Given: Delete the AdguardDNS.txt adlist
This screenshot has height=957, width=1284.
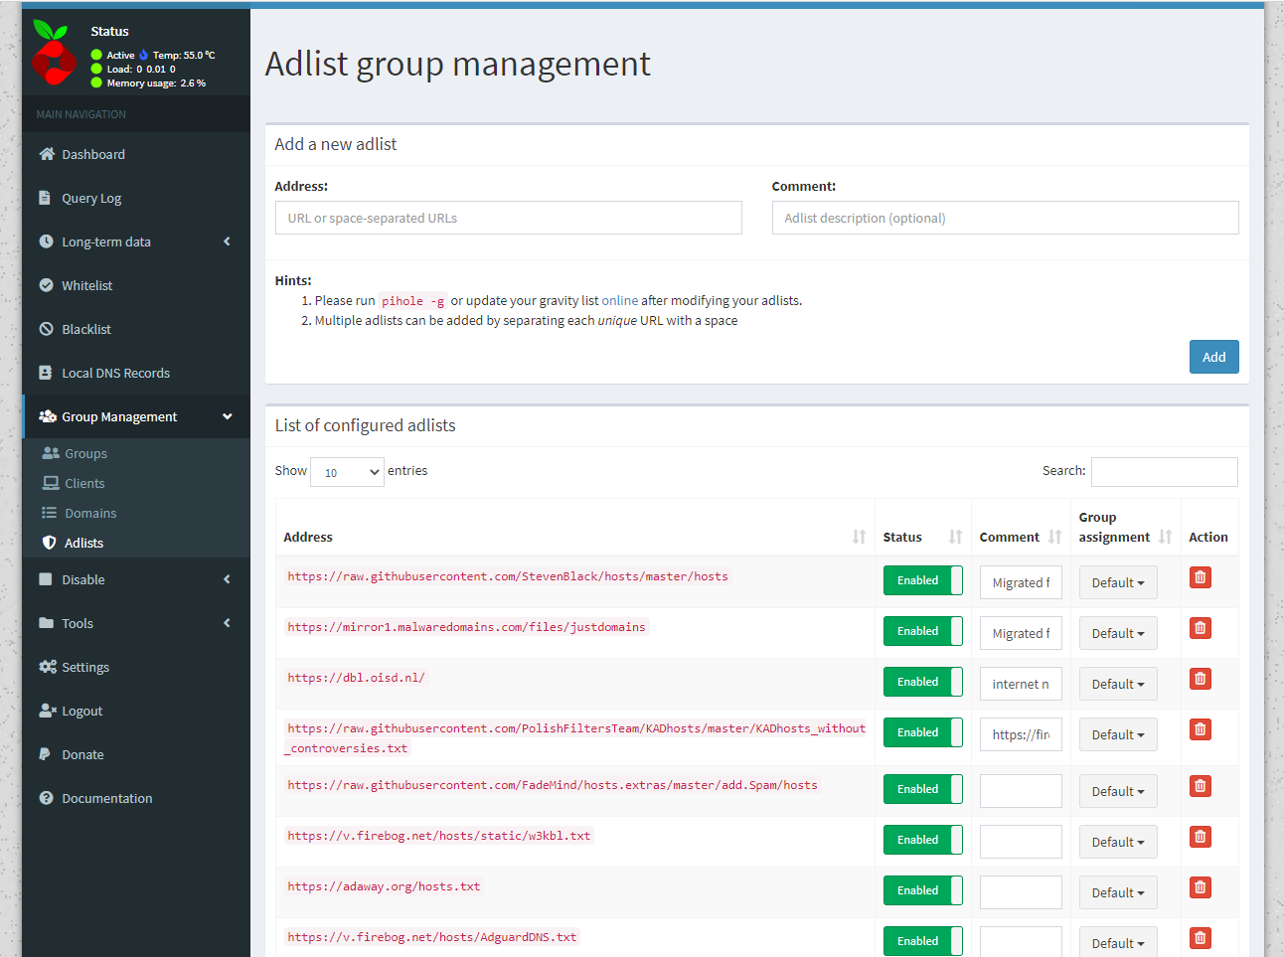Looking at the screenshot, I should [x=1201, y=938].
